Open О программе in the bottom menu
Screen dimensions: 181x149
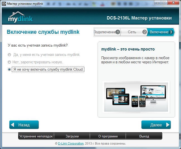108,136
